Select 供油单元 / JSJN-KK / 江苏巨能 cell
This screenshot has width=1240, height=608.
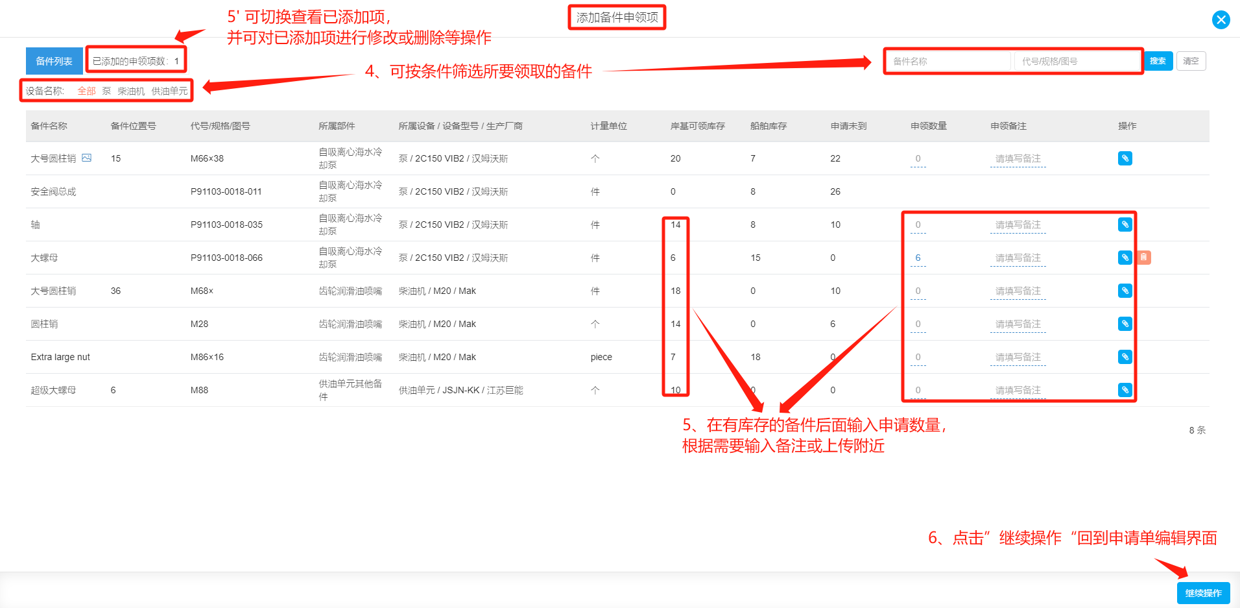click(x=460, y=390)
